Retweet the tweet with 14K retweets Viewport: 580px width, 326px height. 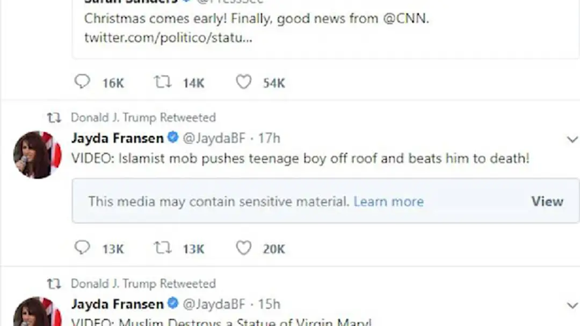click(x=163, y=81)
